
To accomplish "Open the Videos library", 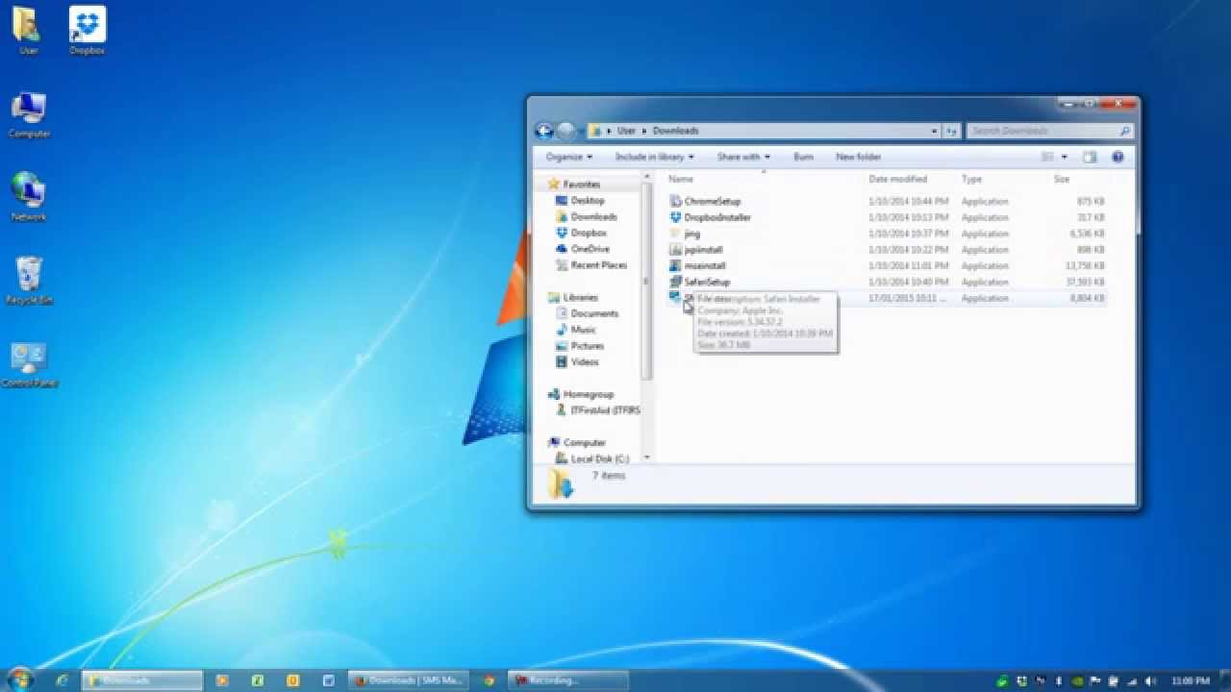I will 585,362.
